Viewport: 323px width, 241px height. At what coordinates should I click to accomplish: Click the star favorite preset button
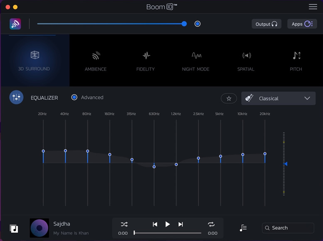point(229,98)
